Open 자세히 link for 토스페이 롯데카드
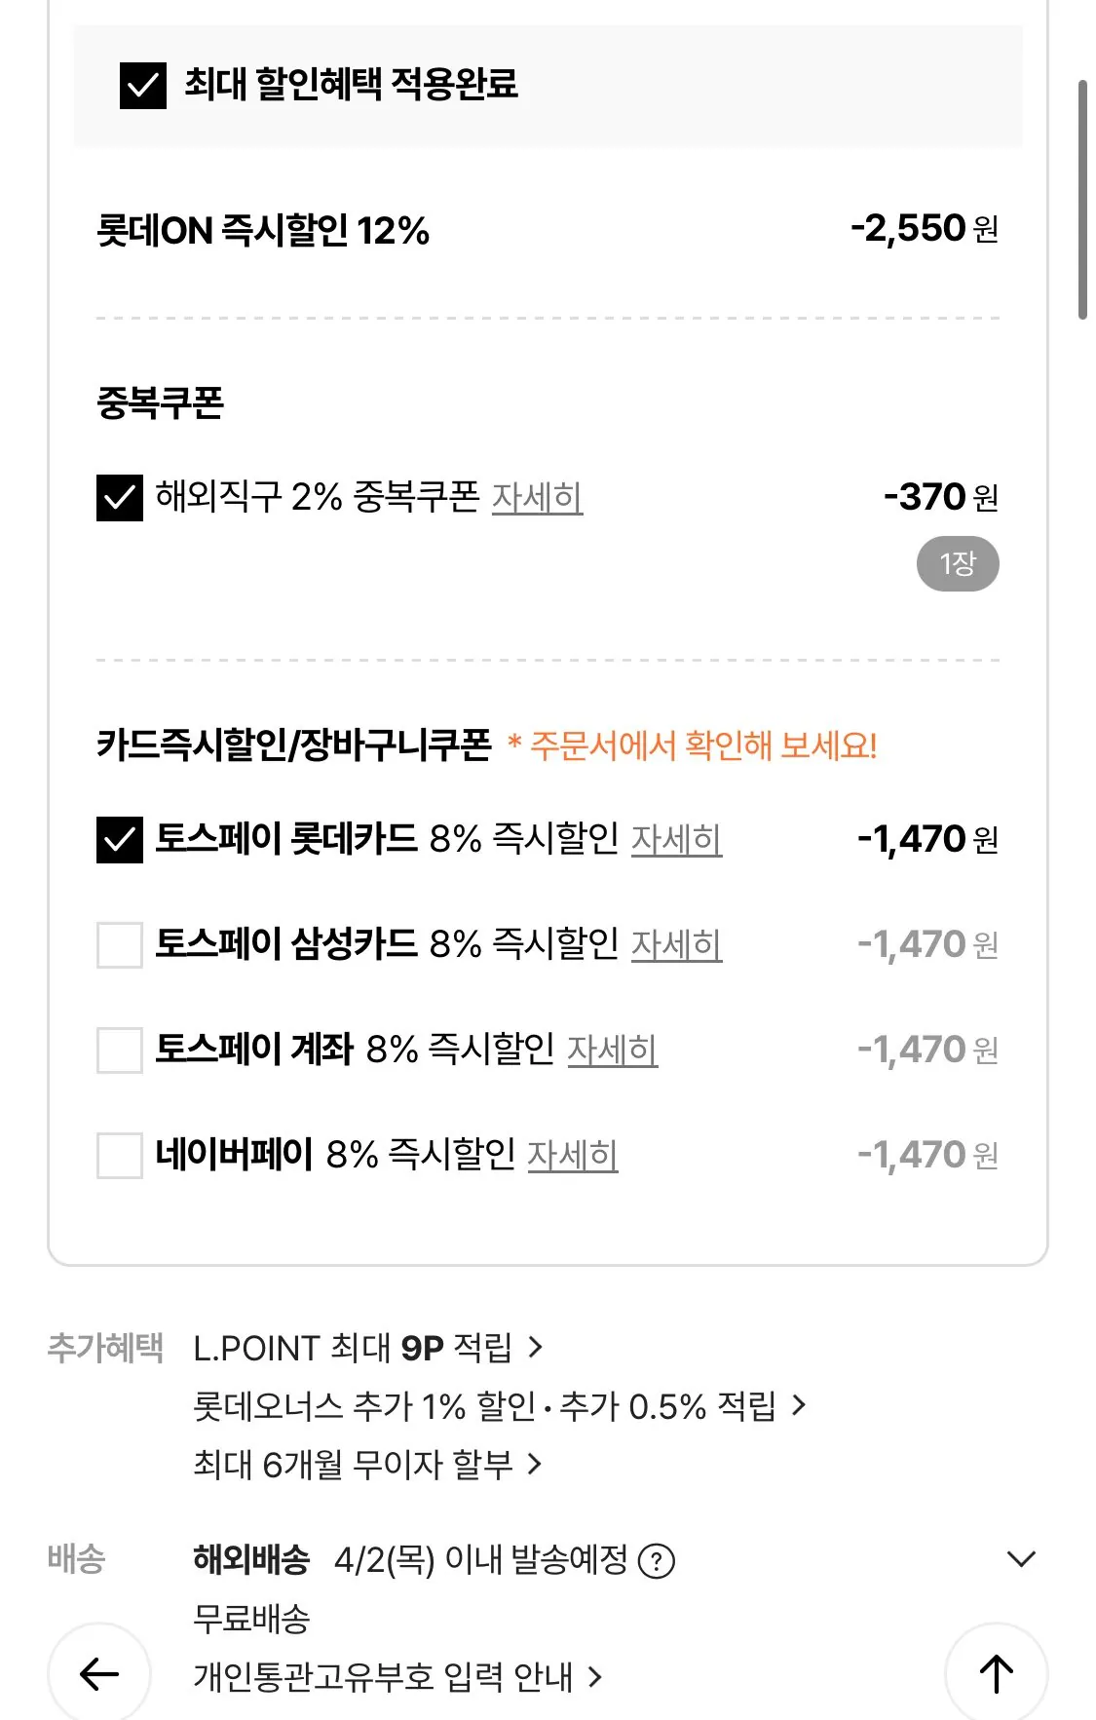This screenshot has height=1720, width=1096. [x=676, y=839]
